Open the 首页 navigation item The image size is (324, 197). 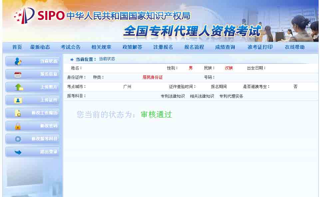(x=17, y=47)
